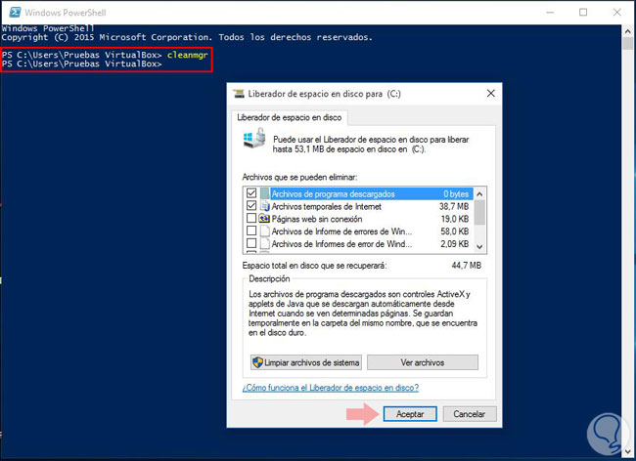
Task: Select Páginas web sin conexión row text
Action: pos(317,219)
